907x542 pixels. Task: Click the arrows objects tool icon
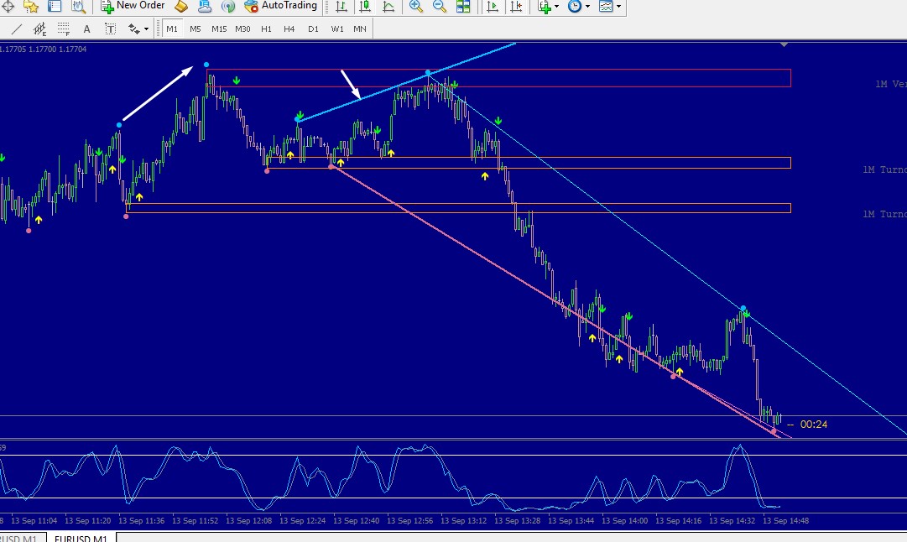[x=134, y=29]
